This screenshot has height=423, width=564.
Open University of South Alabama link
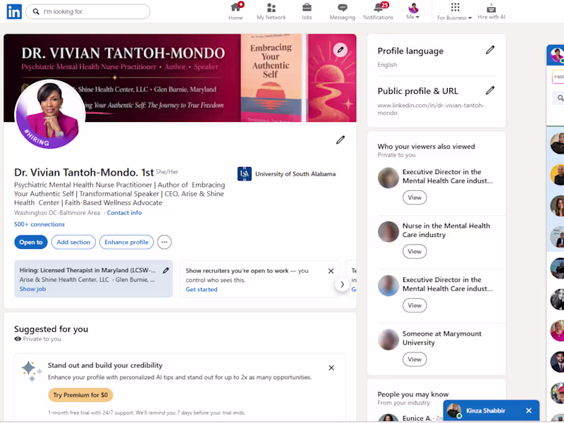(x=287, y=173)
